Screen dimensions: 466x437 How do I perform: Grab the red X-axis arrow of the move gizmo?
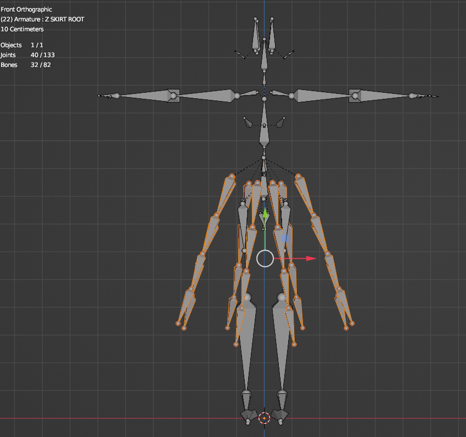[x=311, y=259]
